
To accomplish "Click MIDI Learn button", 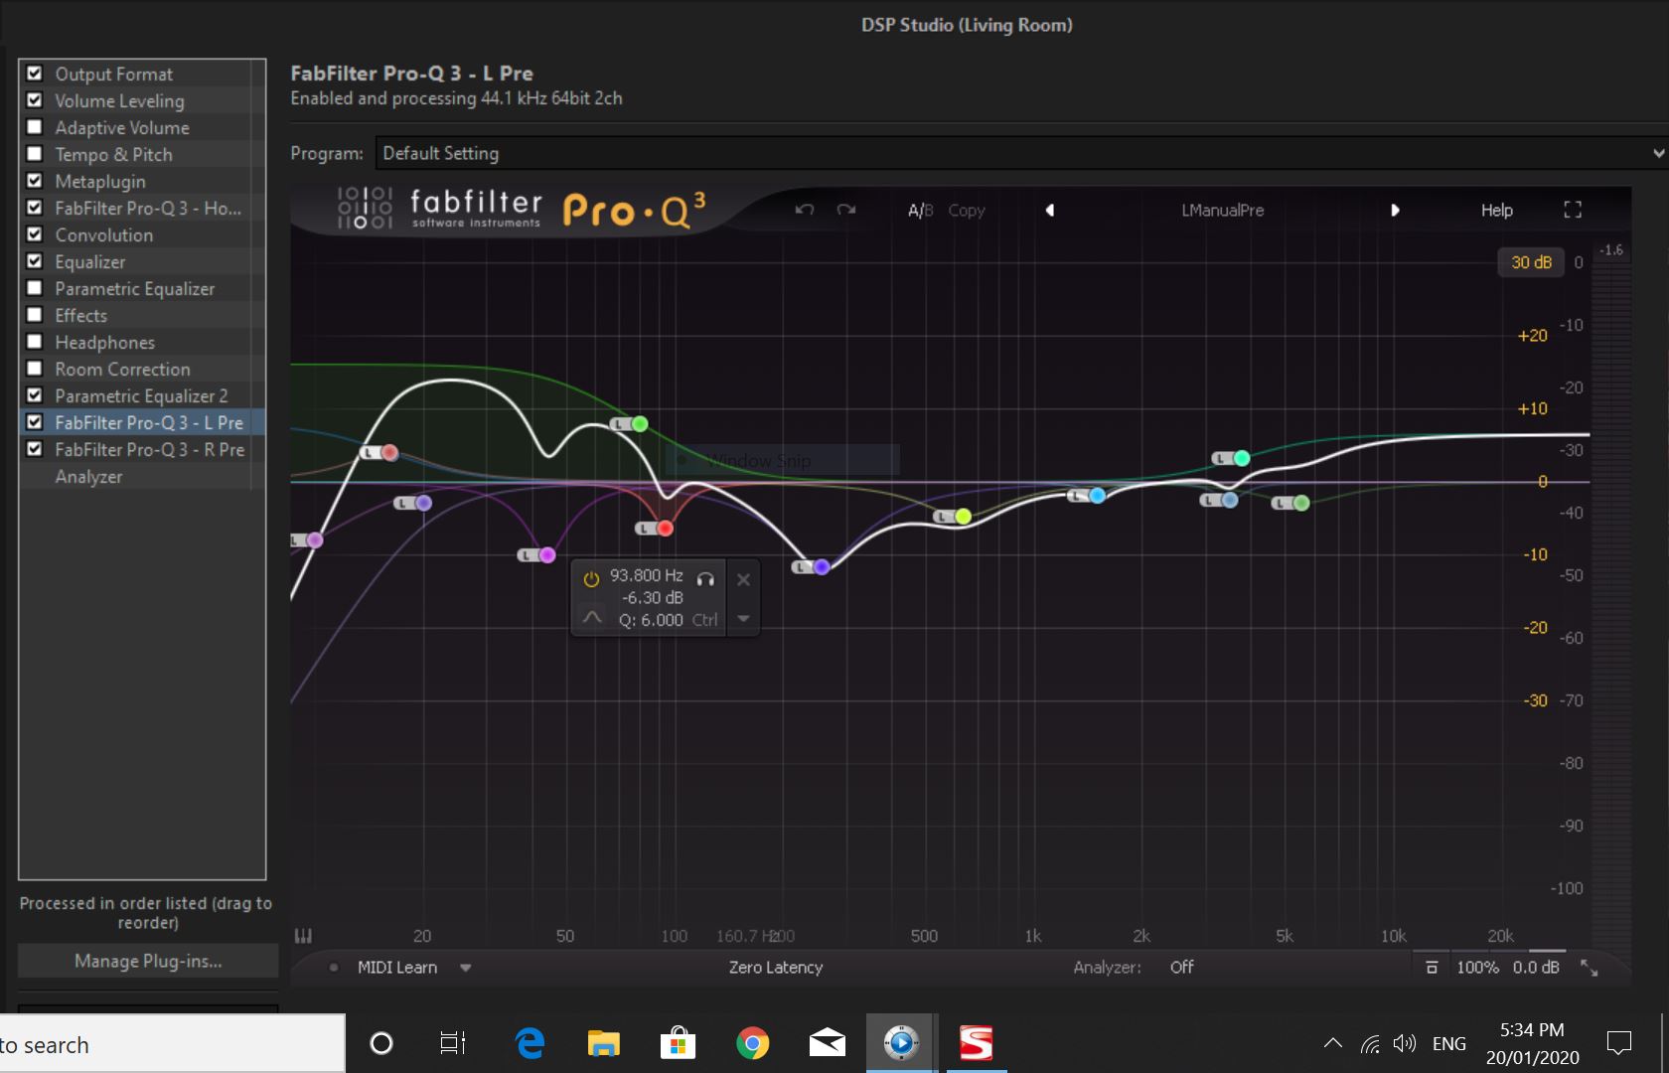I will 396,967.
